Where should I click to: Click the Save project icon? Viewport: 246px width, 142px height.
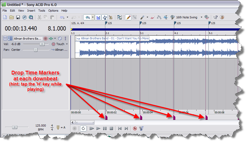coord(18,17)
